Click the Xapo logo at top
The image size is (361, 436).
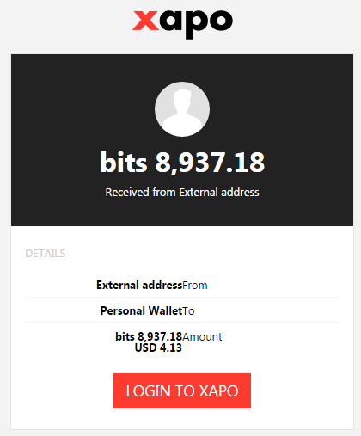182,23
